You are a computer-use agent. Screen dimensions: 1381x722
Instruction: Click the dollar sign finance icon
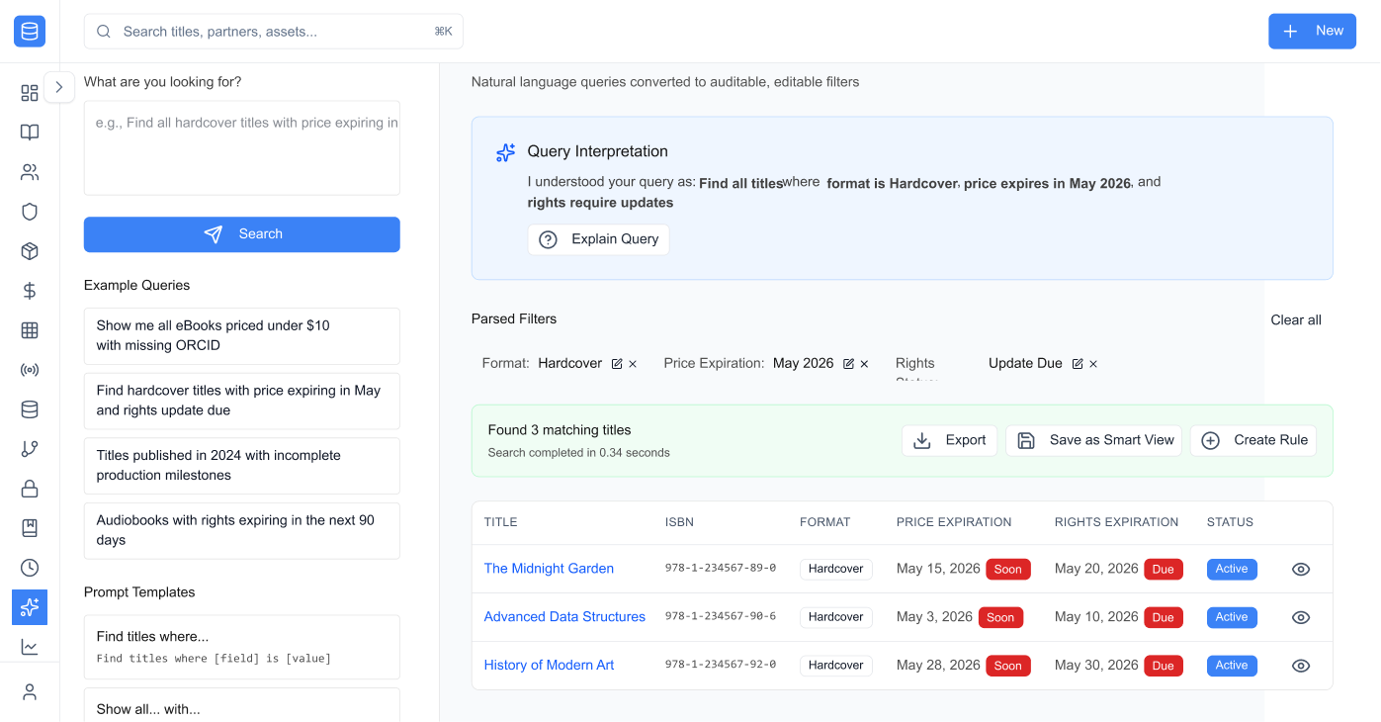29,290
